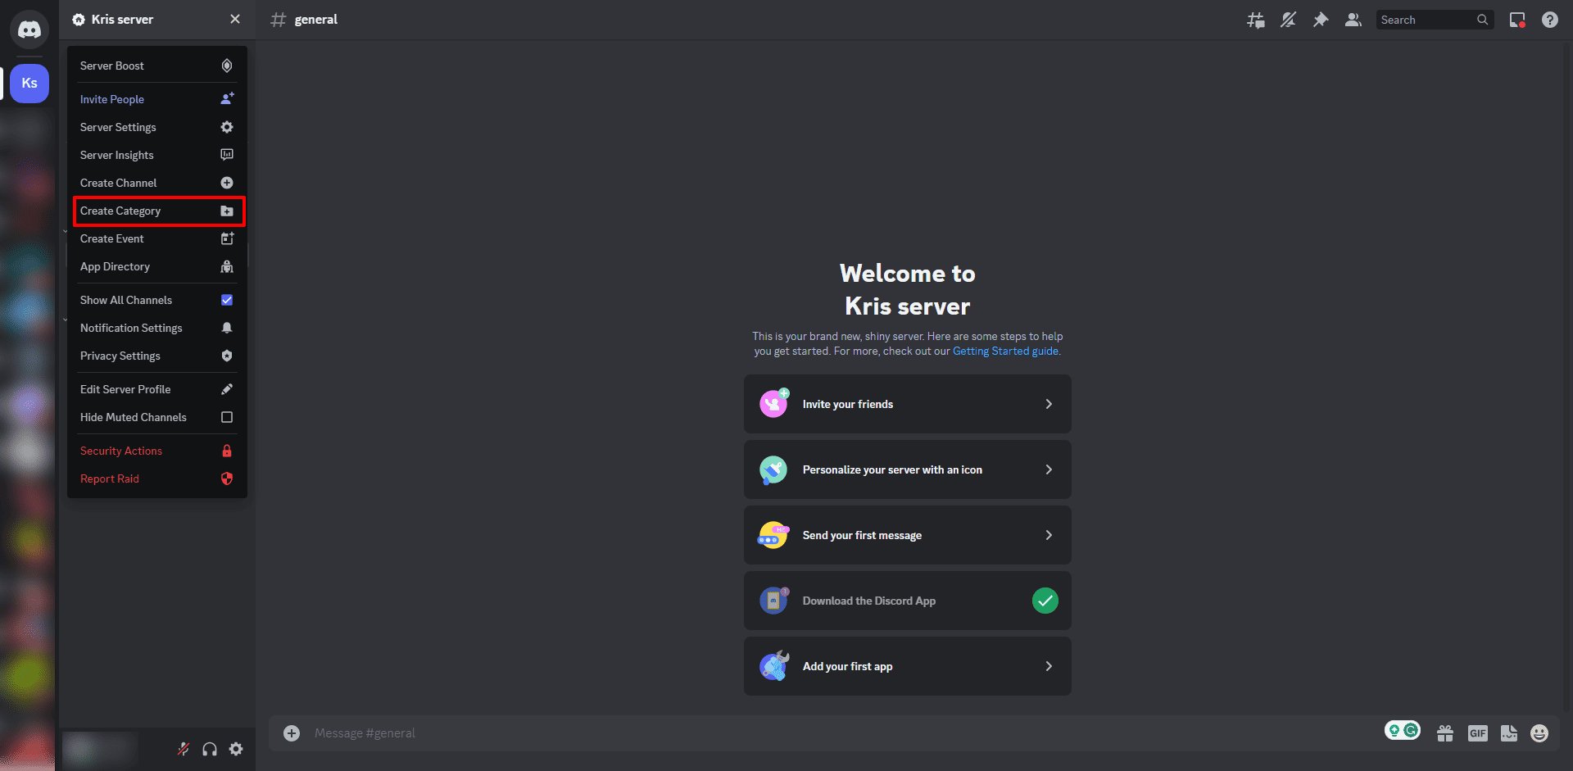Open the gift Nitro icon
Image resolution: width=1573 pixels, height=771 pixels.
1445,733
